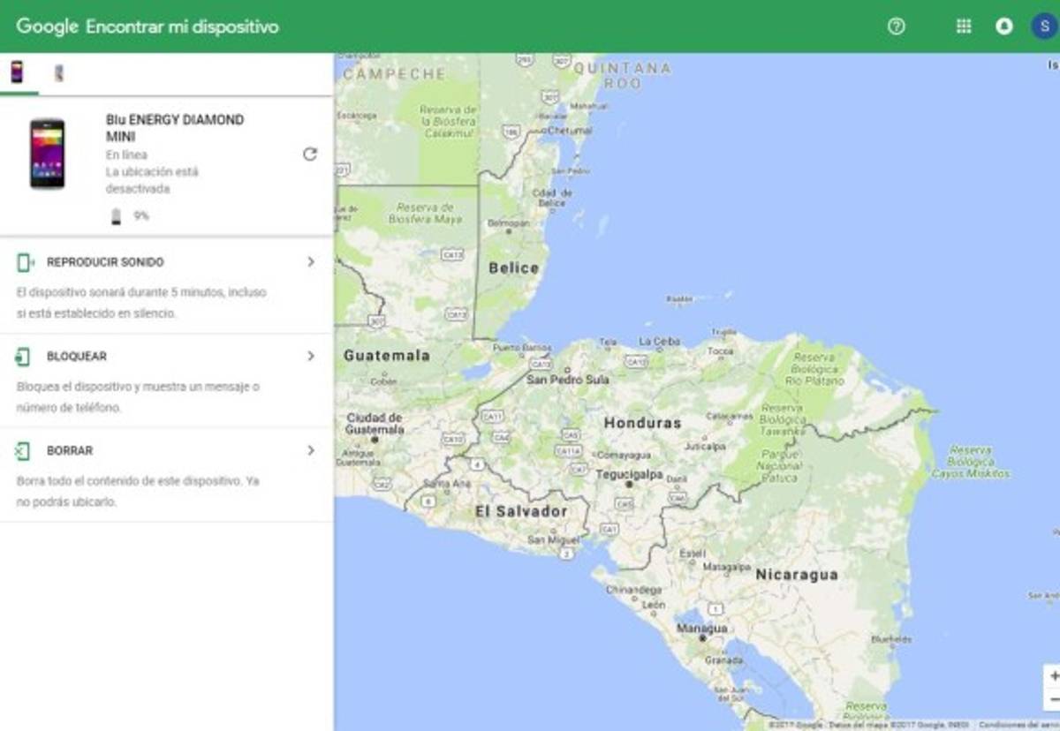
Task: Click the account avatar with the S
Action: point(1043,25)
